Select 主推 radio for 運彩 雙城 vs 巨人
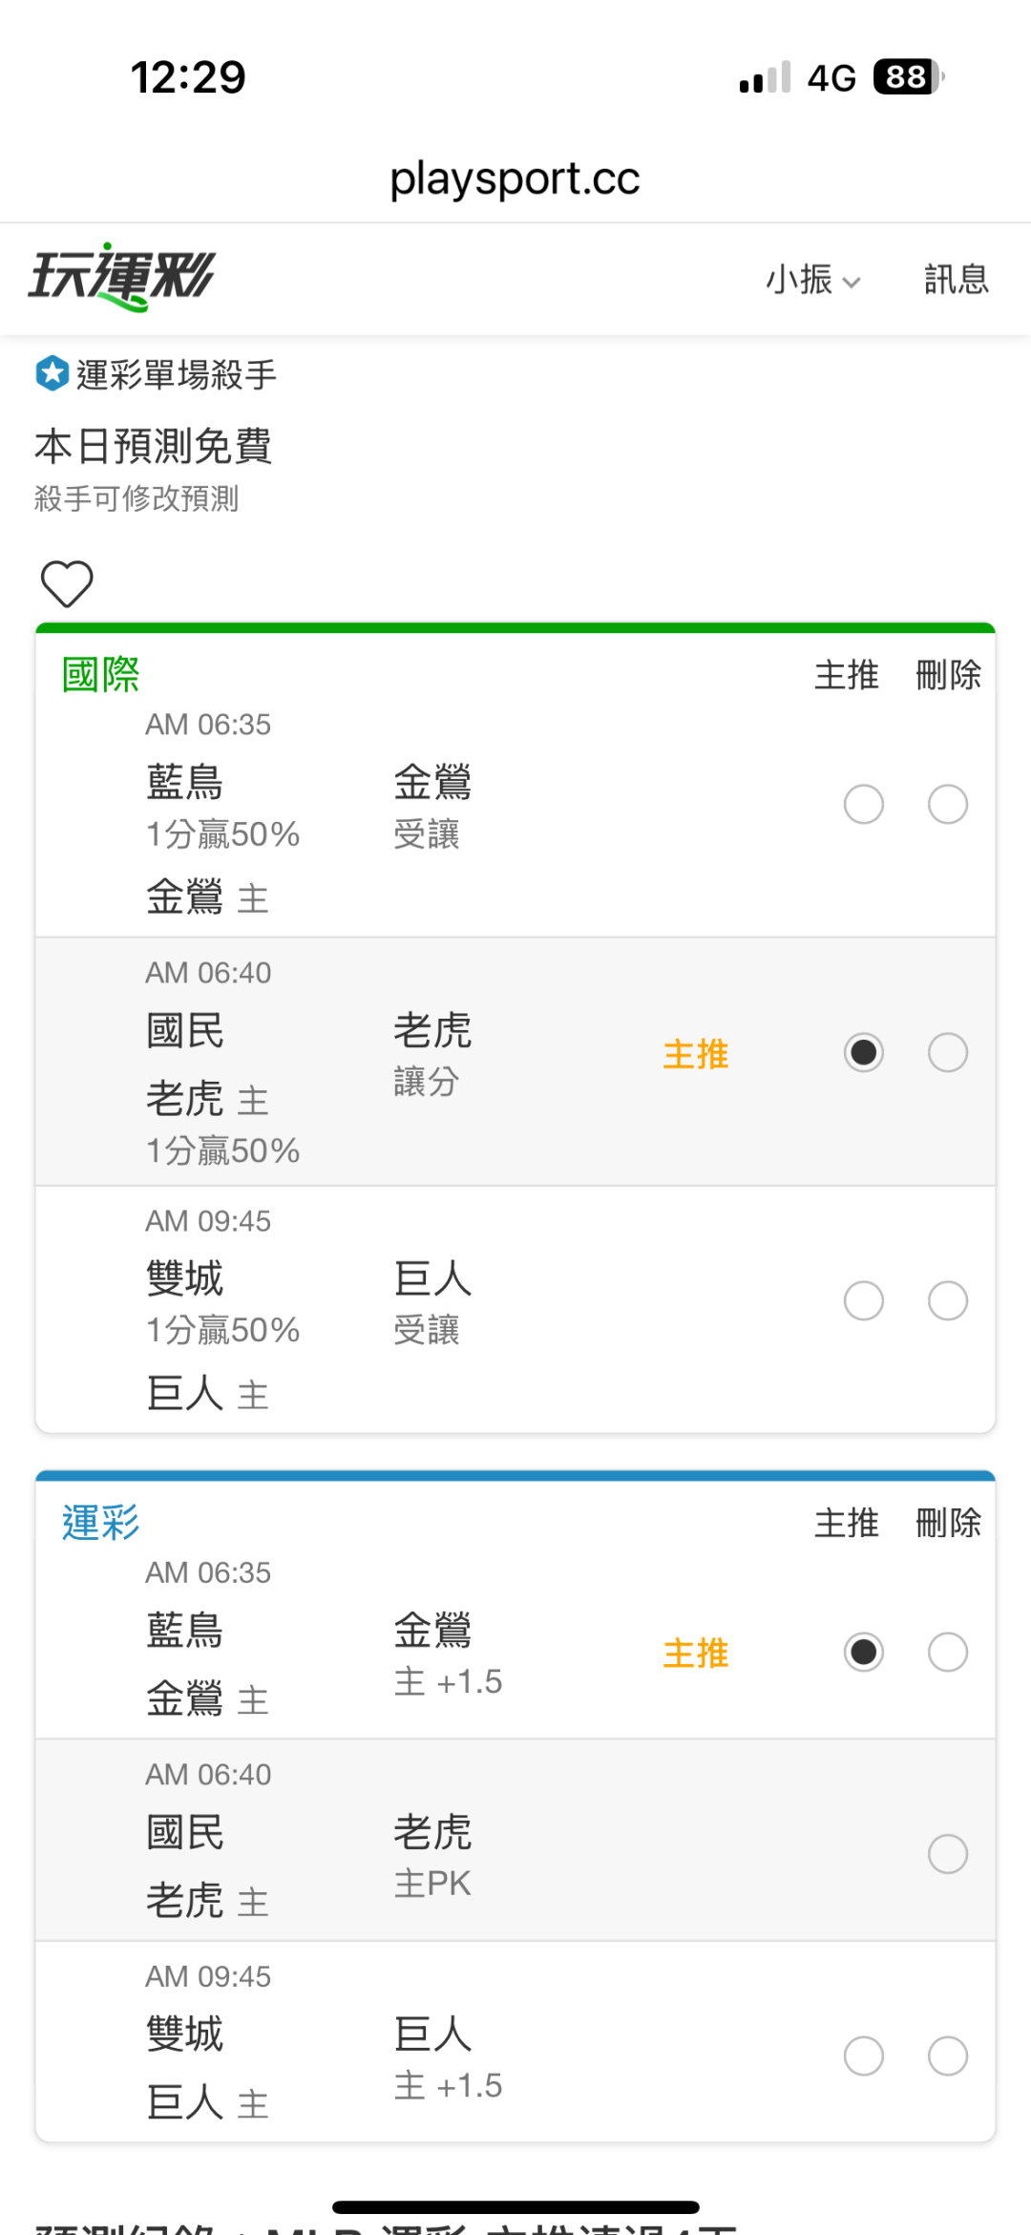The image size is (1031, 2235). click(864, 2056)
